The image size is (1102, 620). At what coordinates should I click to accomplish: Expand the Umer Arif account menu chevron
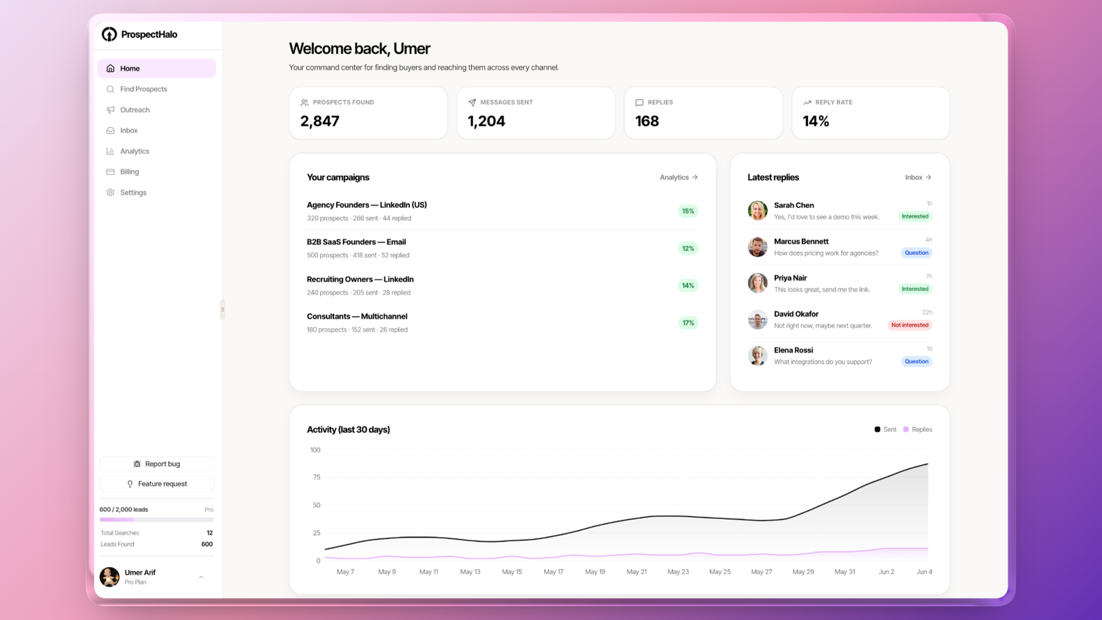(201, 577)
